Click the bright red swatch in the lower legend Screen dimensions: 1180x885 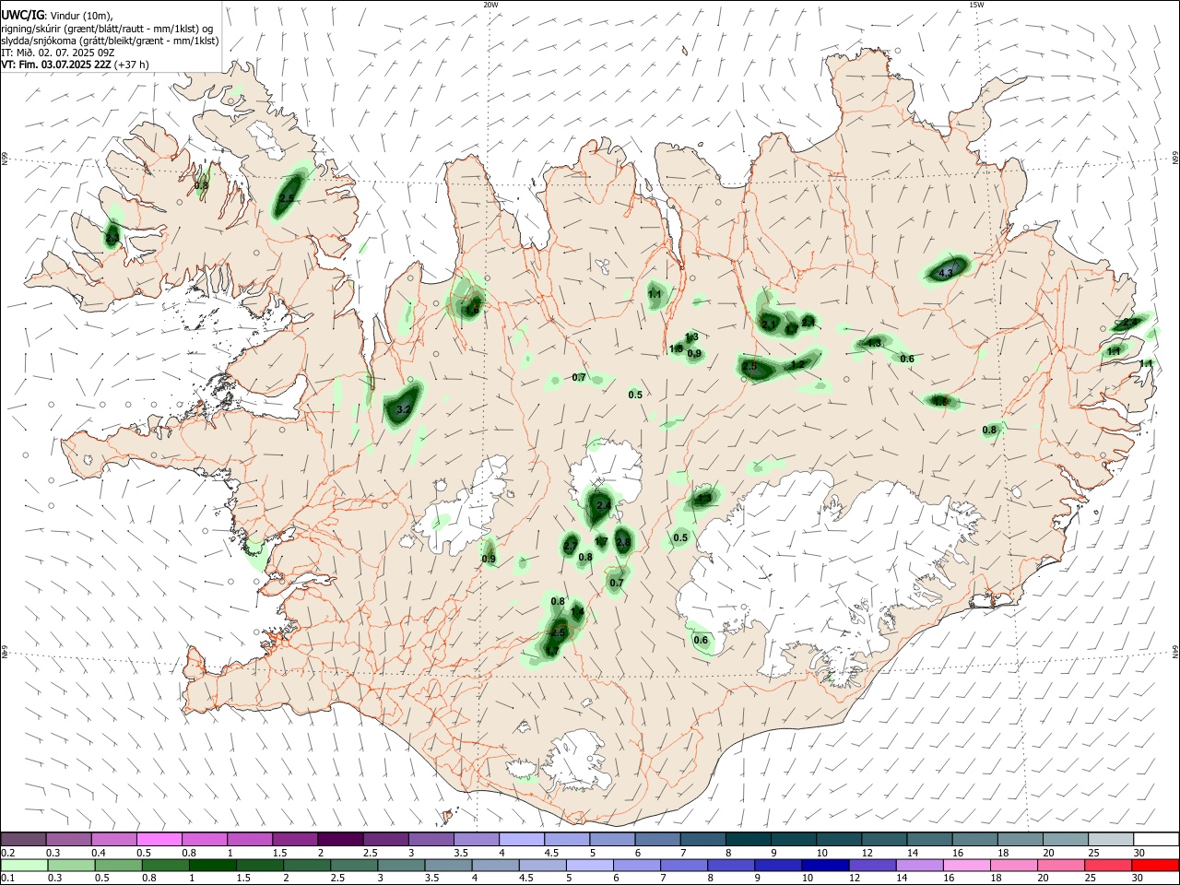[1155, 865]
